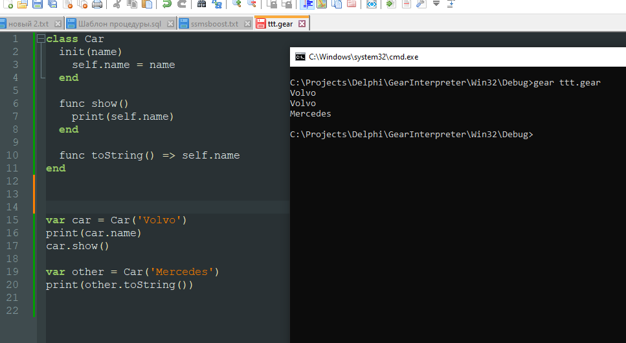Click the 'gear ttt.gear' command in cmd window
The image size is (626, 343).
(x=567, y=83)
